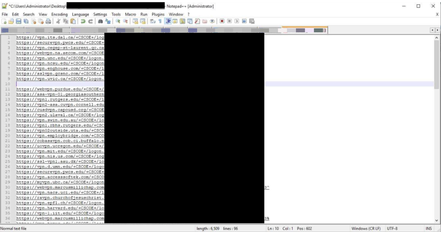Screen dimensions: 441x232
Task: Toggle synchronized horizontal scrolling
Action: 142,21
